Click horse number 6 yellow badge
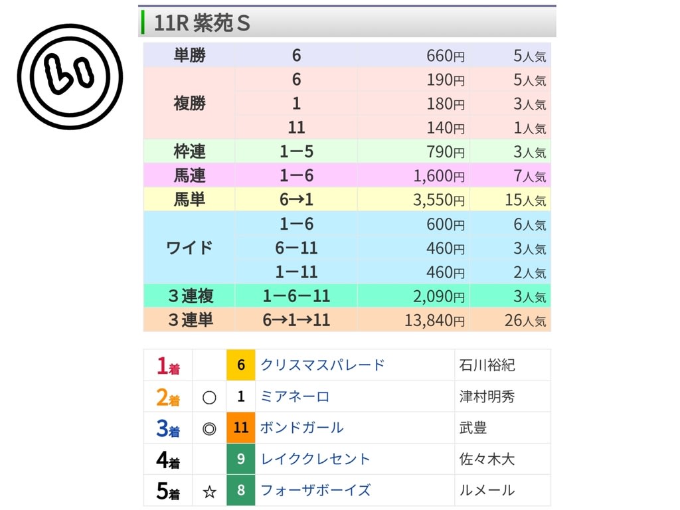Viewport: 680px width, 510px height. pyautogui.click(x=241, y=365)
